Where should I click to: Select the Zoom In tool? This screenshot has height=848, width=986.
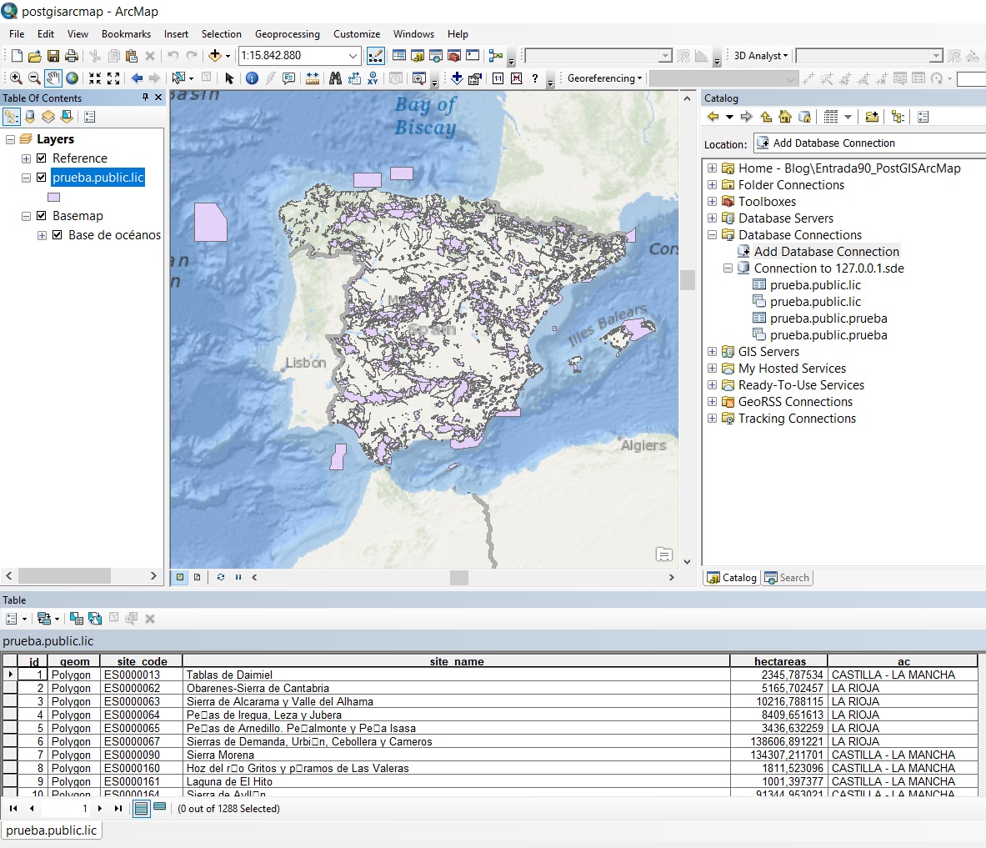click(x=17, y=78)
